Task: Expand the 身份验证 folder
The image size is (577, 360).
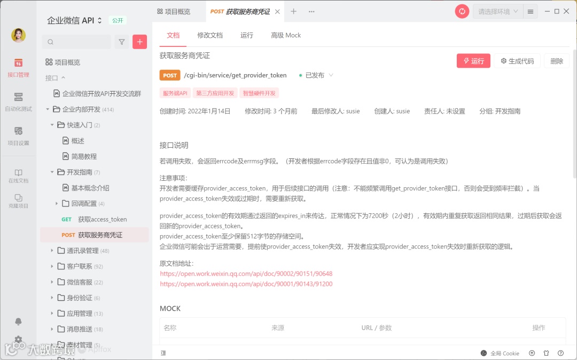Action: coord(52,298)
